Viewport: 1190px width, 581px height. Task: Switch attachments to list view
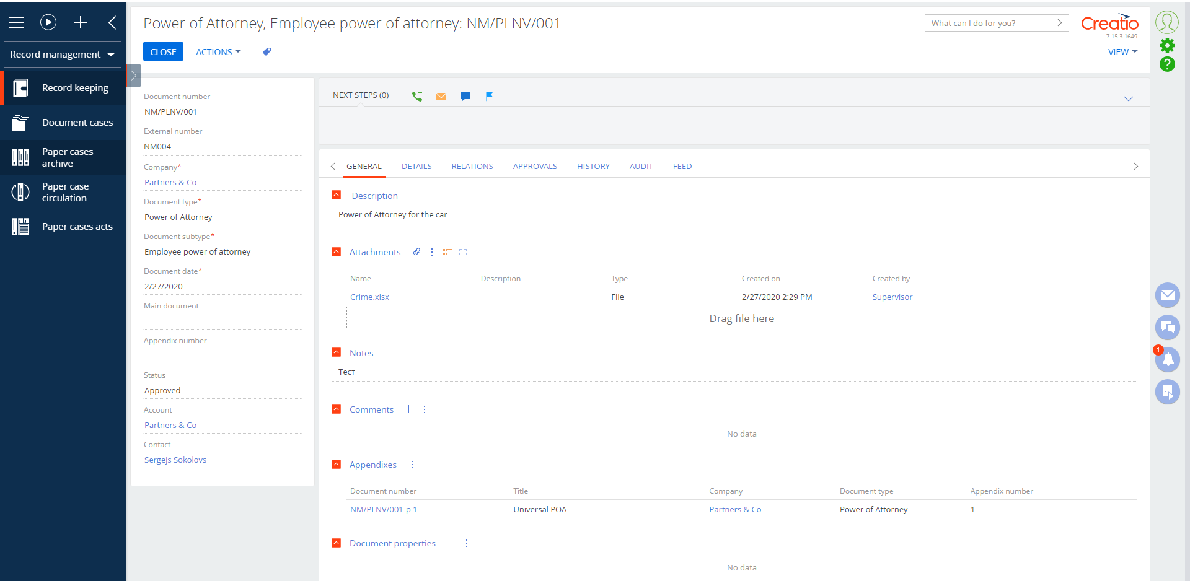(x=447, y=252)
